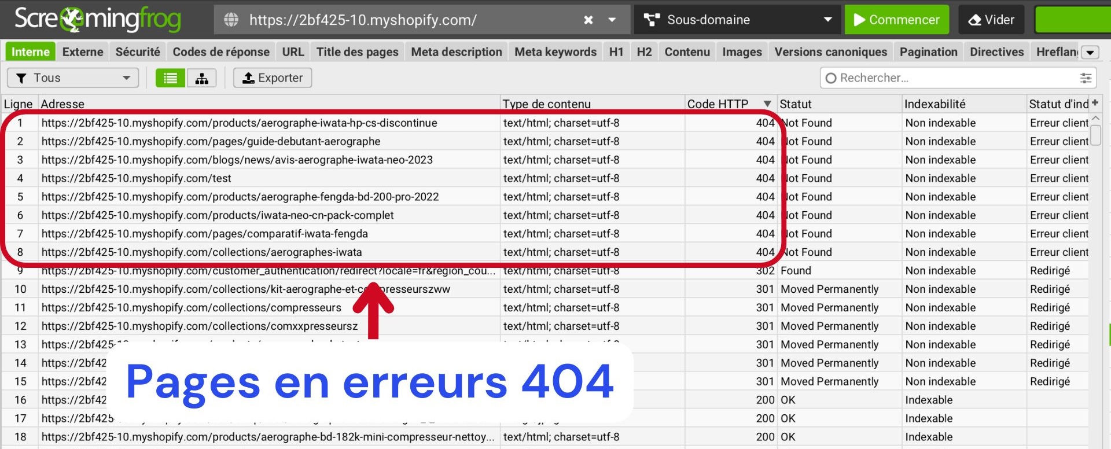
Task: Sort by the Adresse column header
Action: tap(268, 104)
